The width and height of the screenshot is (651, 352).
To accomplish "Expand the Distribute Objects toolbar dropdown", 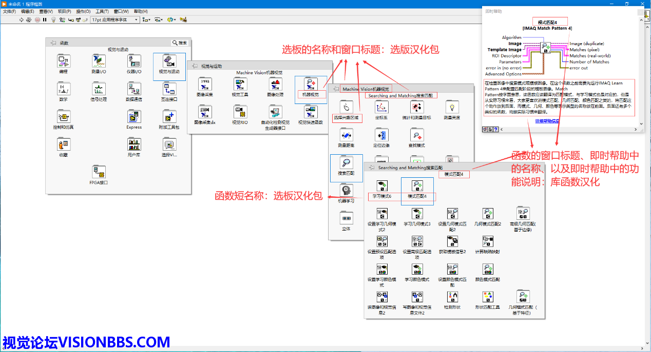I will tap(159, 19).
